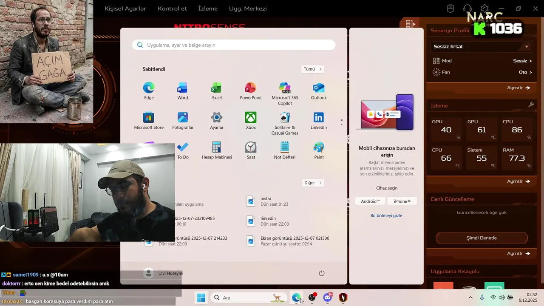
Task: Launch Word from the Start menu
Action: click(x=183, y=91)
